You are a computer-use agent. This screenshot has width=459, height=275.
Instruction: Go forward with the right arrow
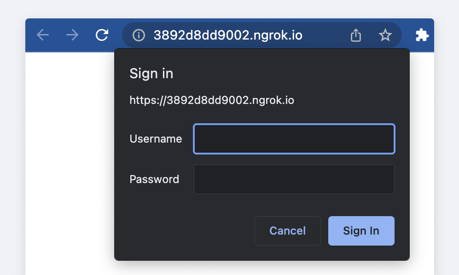click(x=72, y=35)
